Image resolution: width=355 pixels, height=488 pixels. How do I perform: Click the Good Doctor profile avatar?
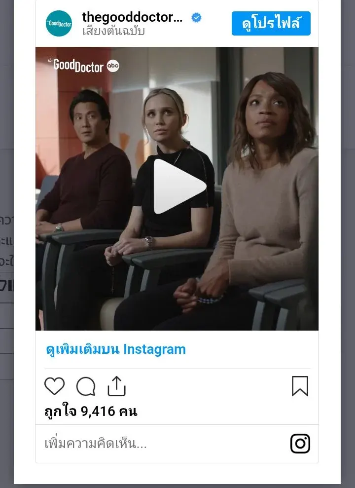[x=59, y=23]
